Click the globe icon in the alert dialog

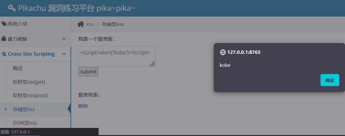click(223, 52)
